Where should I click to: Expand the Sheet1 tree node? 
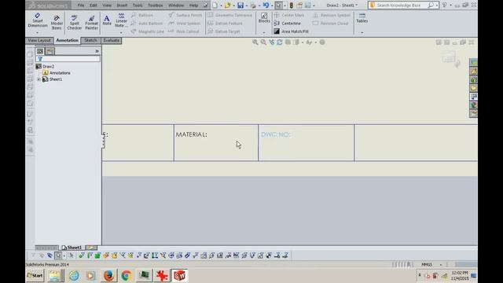tap(39, 79)
